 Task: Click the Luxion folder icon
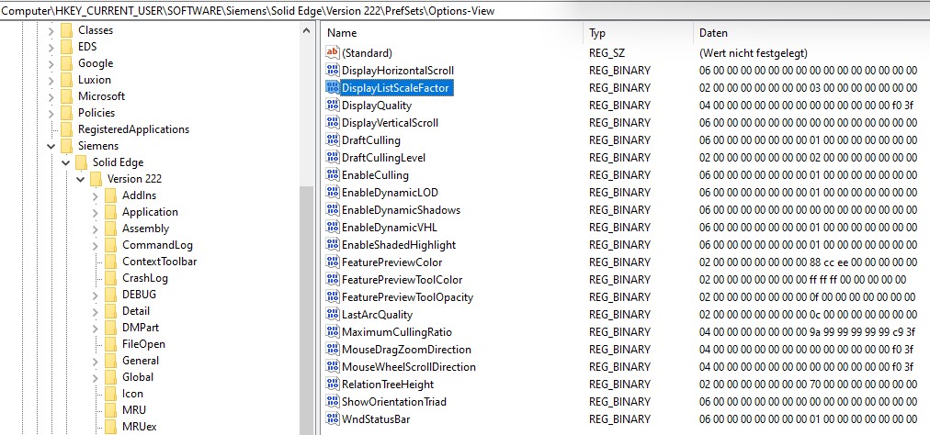tap(66, 80)
